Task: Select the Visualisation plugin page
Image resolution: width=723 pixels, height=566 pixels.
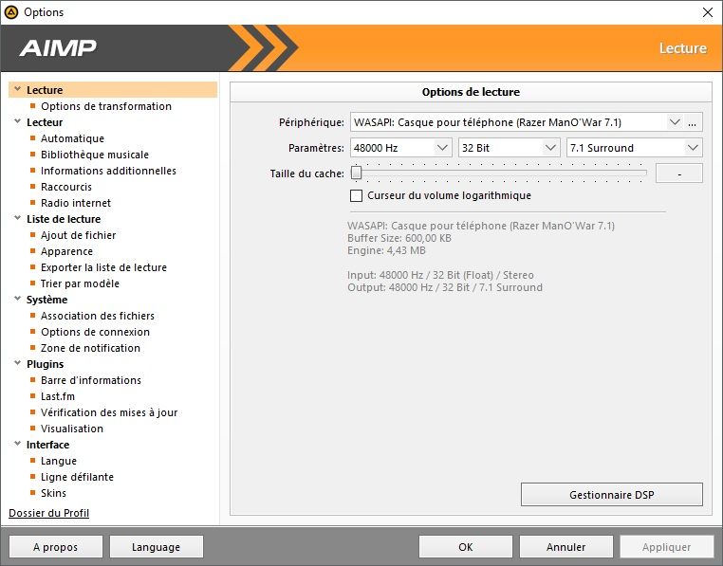Action: 72,429
